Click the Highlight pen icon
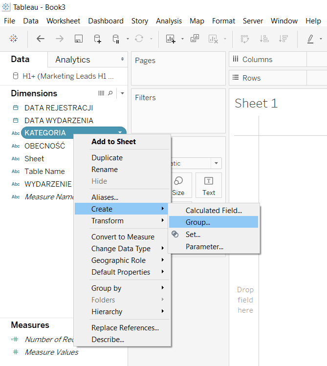The width and height of the screenshot is (327, 366). click(x=311, y=39)
